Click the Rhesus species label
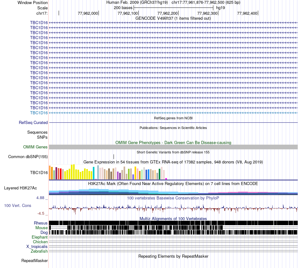The width and height of the screenshot is (298, 268). tap(41, 223)
